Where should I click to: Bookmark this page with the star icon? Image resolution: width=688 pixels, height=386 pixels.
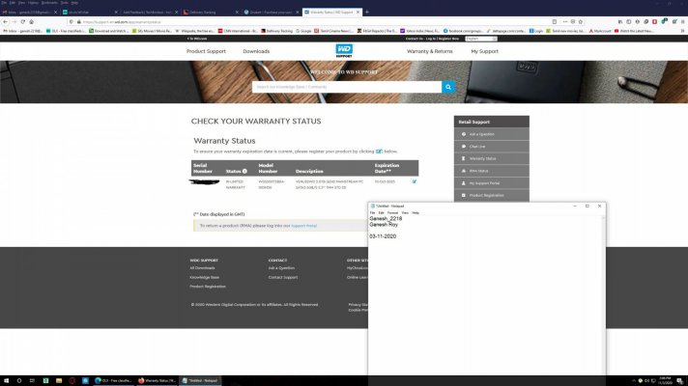pos(580,21)
